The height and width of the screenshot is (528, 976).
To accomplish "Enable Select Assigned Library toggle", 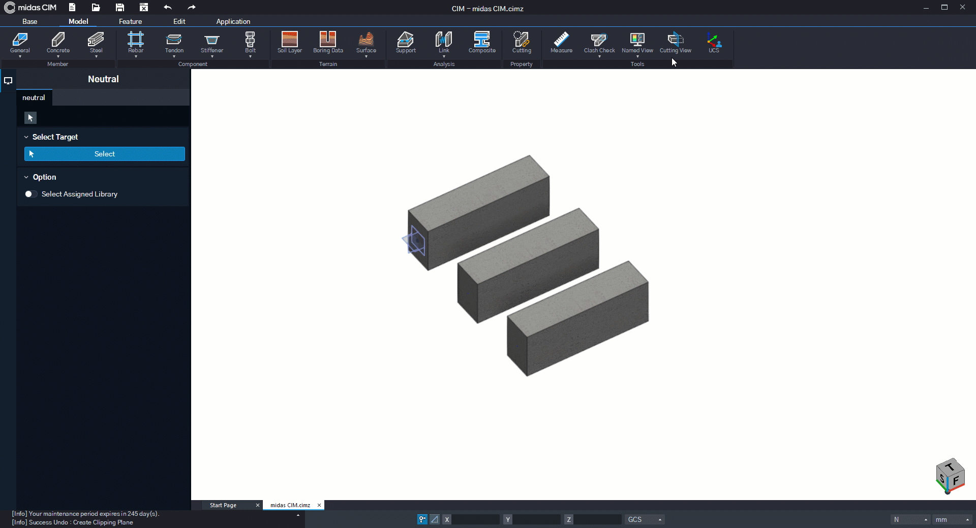I will (30, 194).
